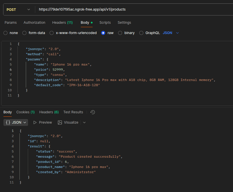Click the Preview button
The image size is (233, 192).
tap(42, 122)
